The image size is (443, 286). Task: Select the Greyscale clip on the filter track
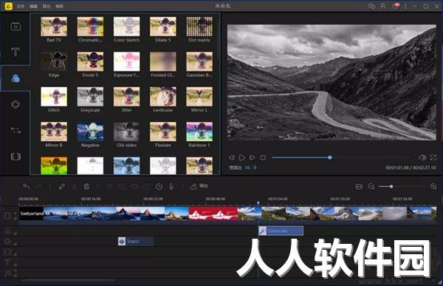pos(281,231)
